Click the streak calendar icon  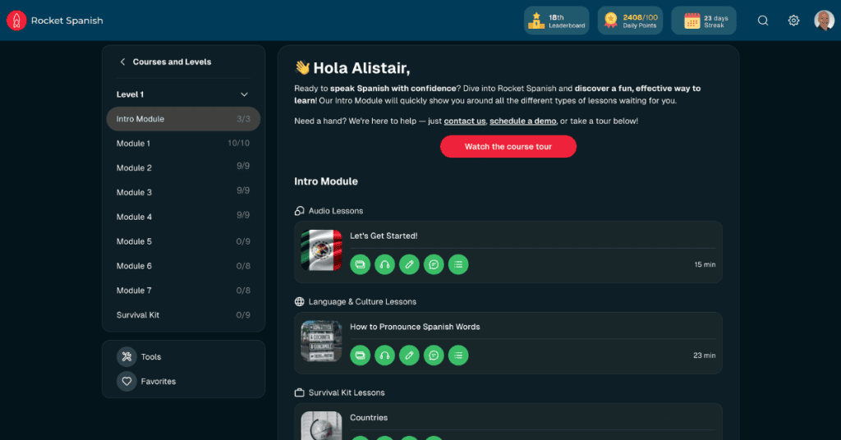tap(692, 21)
